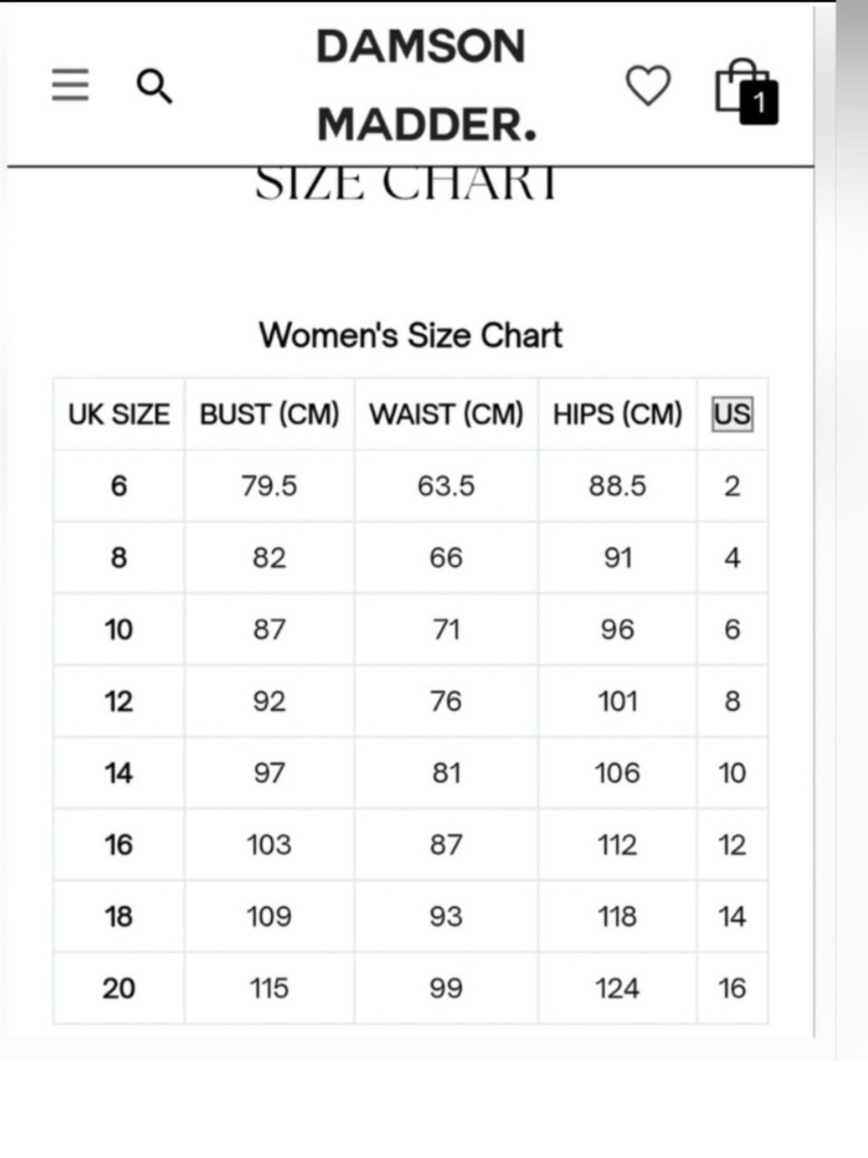Select the UK size 10 row label
Viewport: 868px width, 1158px height.
(x=119, y=629)
